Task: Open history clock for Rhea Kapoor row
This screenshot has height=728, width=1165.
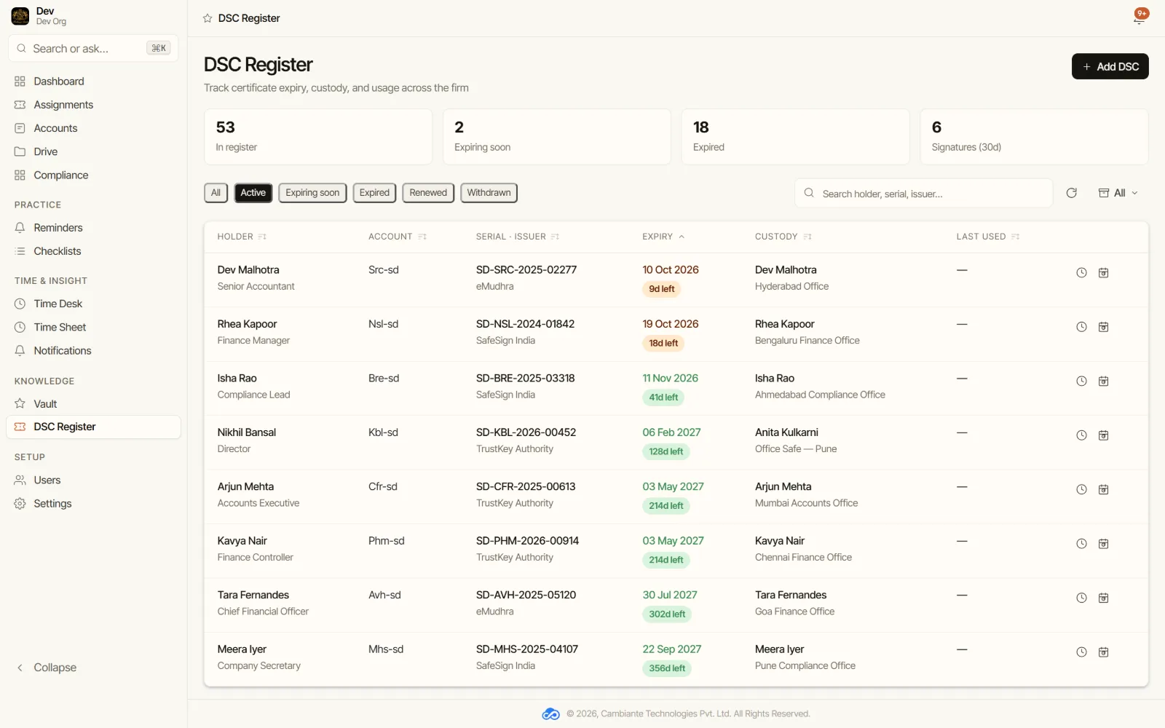Action: [x=1081, y=327]
